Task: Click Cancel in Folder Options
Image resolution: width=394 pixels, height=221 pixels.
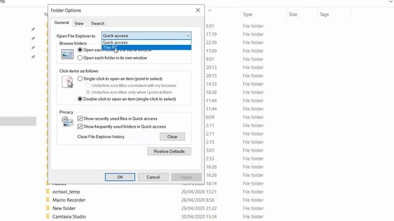Action: point(153,177)
